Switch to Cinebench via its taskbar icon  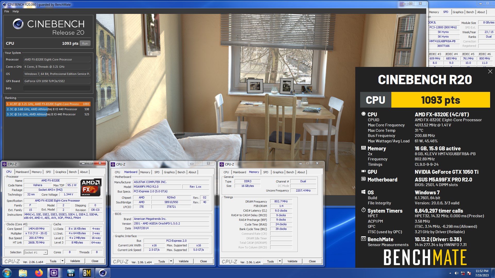tap(103, 273)
